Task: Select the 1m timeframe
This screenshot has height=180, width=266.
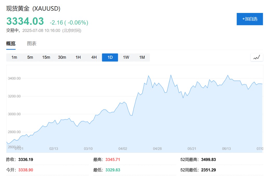Action: click(14, 57)
